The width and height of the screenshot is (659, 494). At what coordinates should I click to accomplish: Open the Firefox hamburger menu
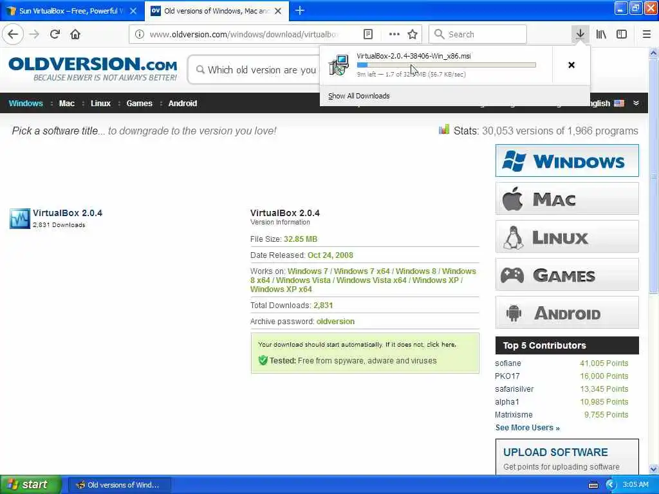pyautogui.click(x=646, y=34)
